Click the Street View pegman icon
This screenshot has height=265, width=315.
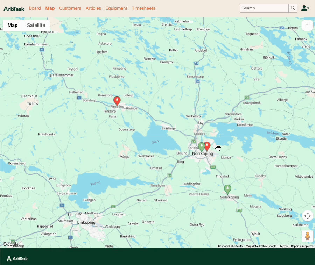point(308,236)
